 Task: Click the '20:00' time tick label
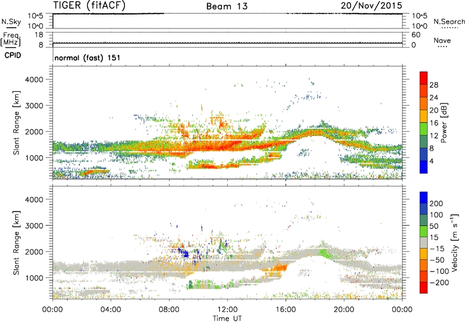point(344,310)
